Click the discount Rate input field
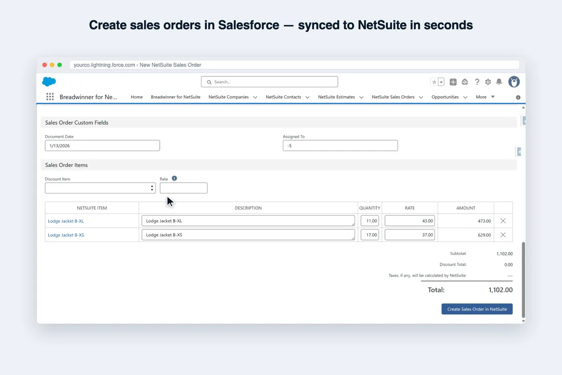This screenshot has height=375, width=562. pyautogui.click(x=184, y=188)
